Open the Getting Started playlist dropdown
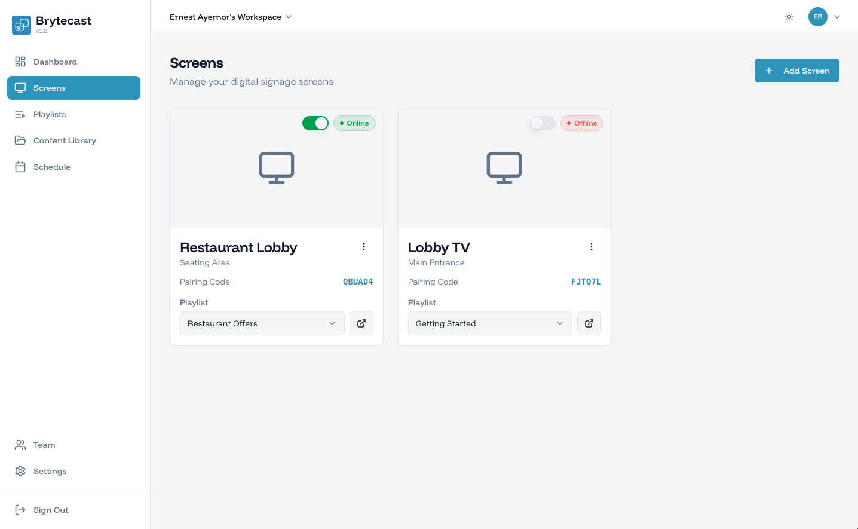The width and height of the screenshot is (858, 529). click(x=489, y=323)
